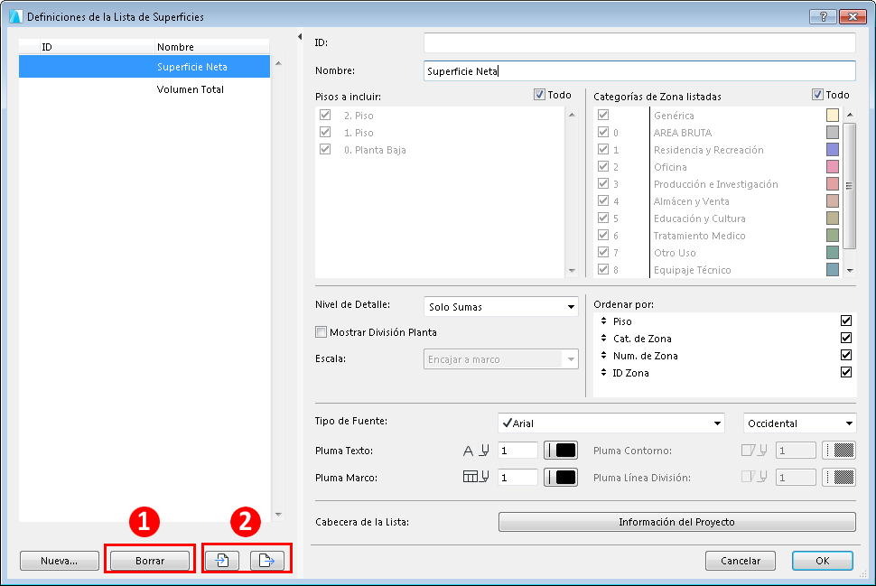876x586 pixels.
Task: Click the Pluma Contorno color swatch
Action: tap(839, 451)
